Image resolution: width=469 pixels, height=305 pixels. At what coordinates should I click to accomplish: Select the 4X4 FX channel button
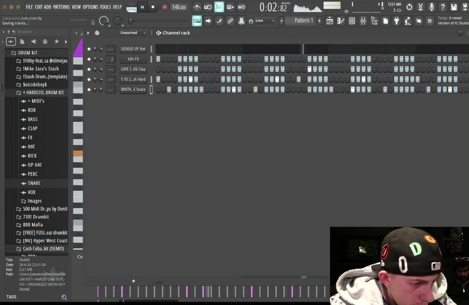[x=133, y=59]
